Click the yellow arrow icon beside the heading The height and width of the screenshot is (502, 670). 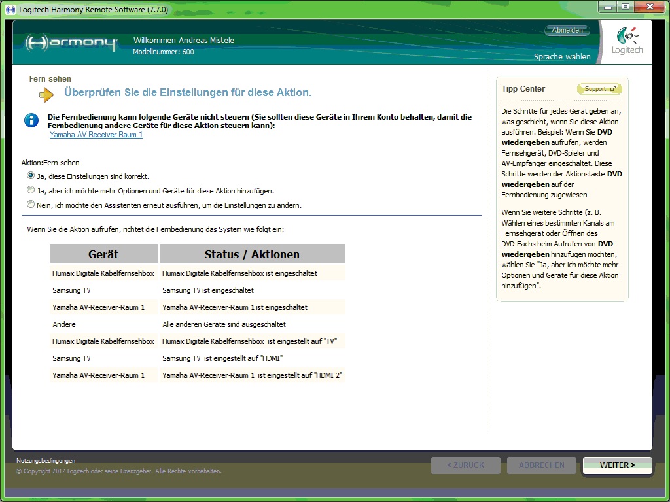pyautogui.click(x=46, y=95)
